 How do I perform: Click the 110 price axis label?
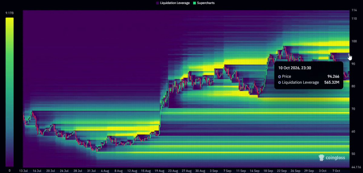coord(354,19)
